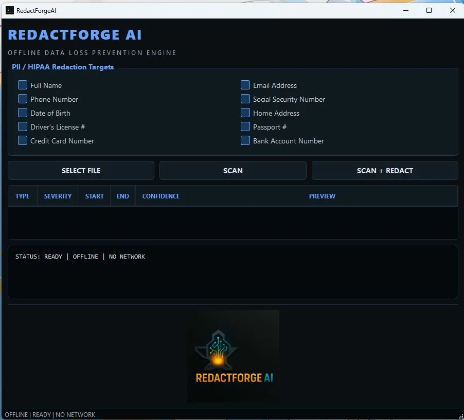
Task: Enable Credit Card Number redaction
Action: [x=23, y=141]
